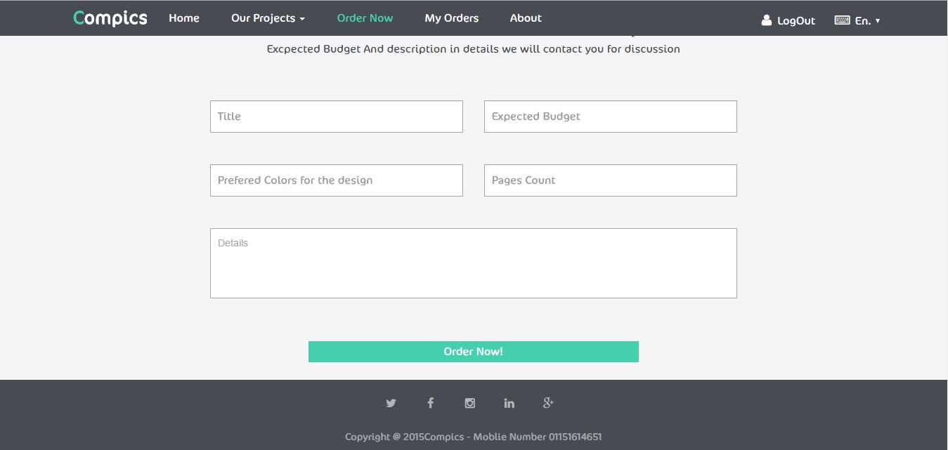Click the user icon beside LogOut

click(767, 20)
